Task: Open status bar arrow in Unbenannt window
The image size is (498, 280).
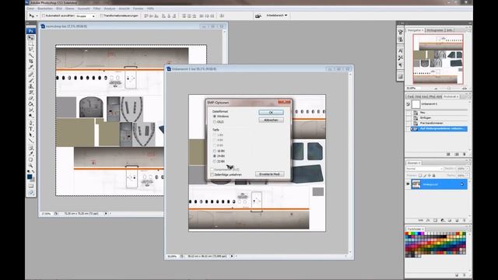Action: click(232, 256)
